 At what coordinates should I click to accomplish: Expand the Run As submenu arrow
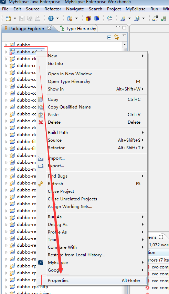pos(143,217)
